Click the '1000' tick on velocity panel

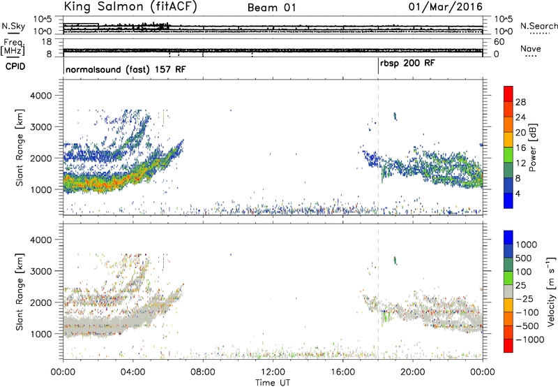click(41, 334)
